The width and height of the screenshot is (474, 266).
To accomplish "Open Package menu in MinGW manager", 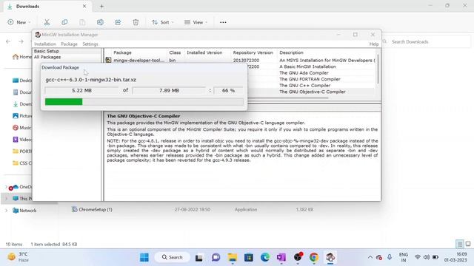I will point(69,44).
